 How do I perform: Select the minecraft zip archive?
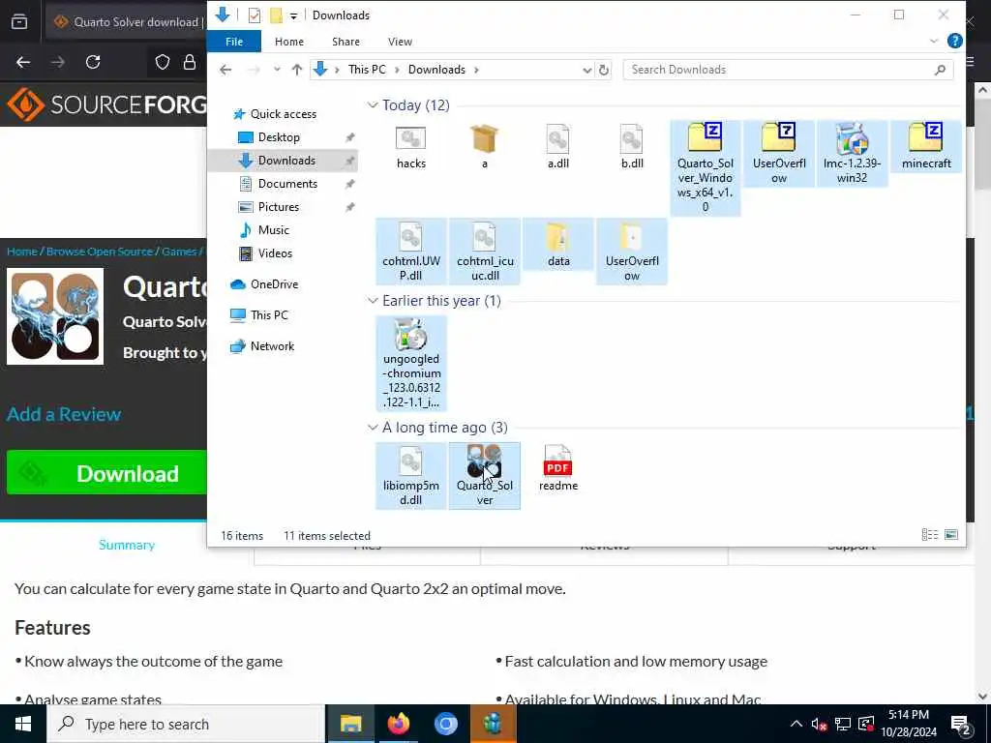click(926, 147)
